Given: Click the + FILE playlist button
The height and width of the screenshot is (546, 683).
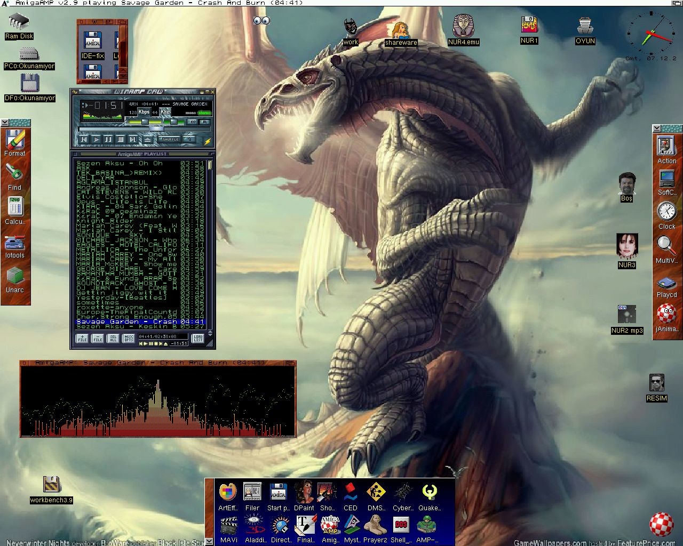Looking at the screenshot, I should coord(82,338).
